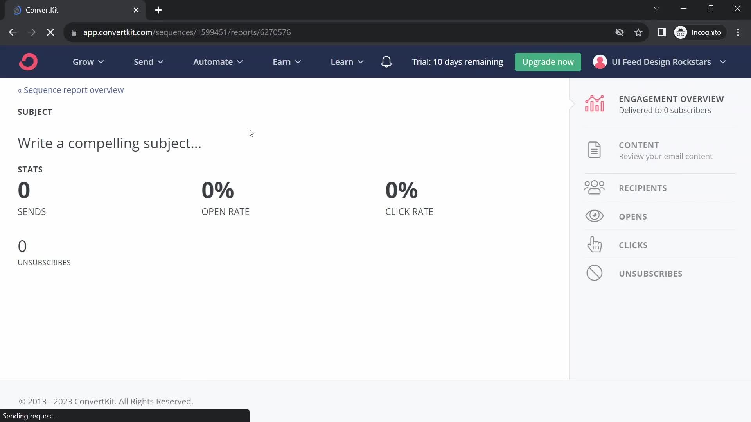
Task: Click 'Delivered to 0 subscribers' text
Action: [665, 110]
